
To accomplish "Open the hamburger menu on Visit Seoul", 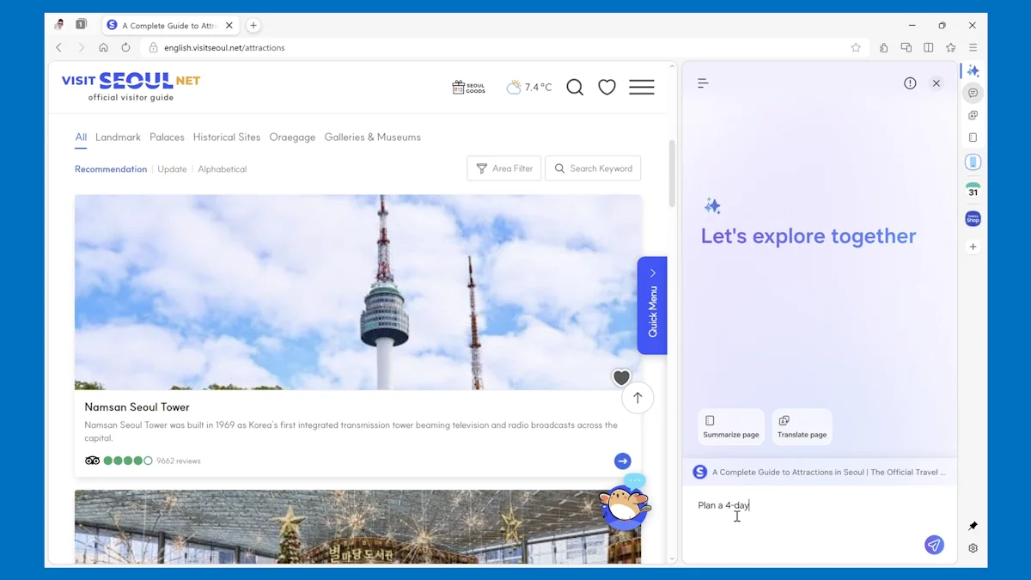I will (x=642, y=87).
